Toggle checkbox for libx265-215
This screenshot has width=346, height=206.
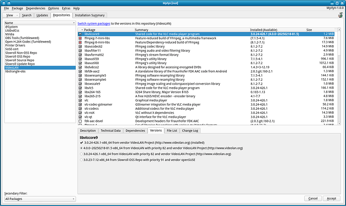click(x=80, y=96)
